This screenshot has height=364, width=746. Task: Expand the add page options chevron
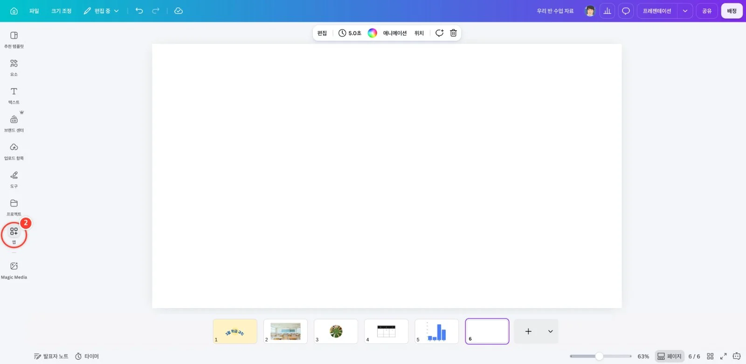click(x=550, y=331)
